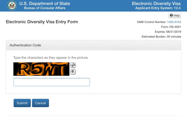Viewport: 187px width, 116px height.
Task: Open OMB Control Number 1405-0153 link
Action: 174,22
